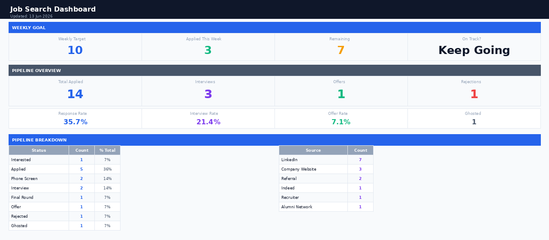549x240 pixels.
Task: Select the Offer status row label
Action: tap(16, 207)
